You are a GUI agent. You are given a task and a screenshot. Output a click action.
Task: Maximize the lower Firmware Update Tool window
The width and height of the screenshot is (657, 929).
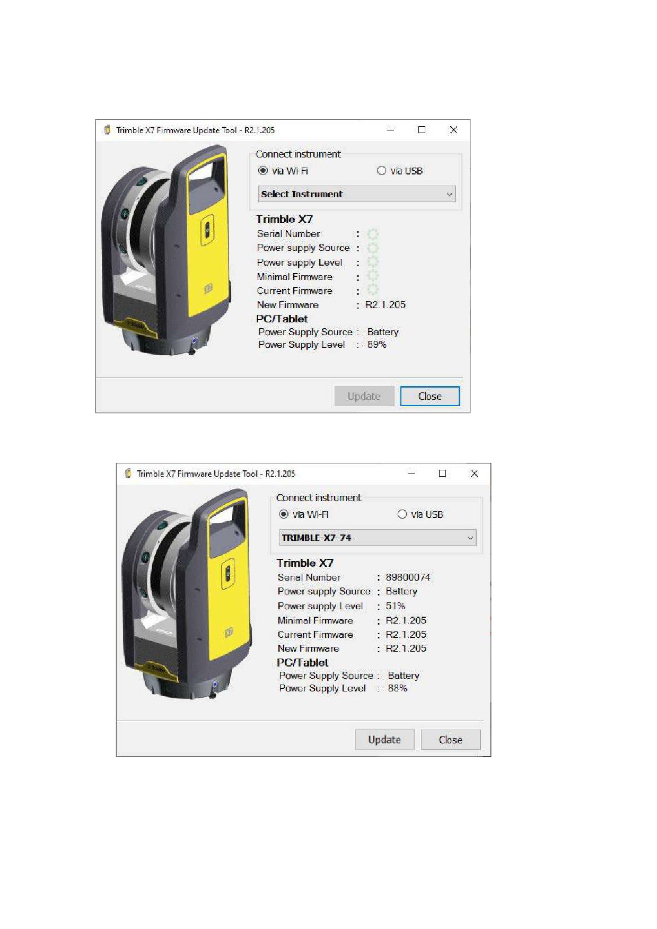coord(443,474)
